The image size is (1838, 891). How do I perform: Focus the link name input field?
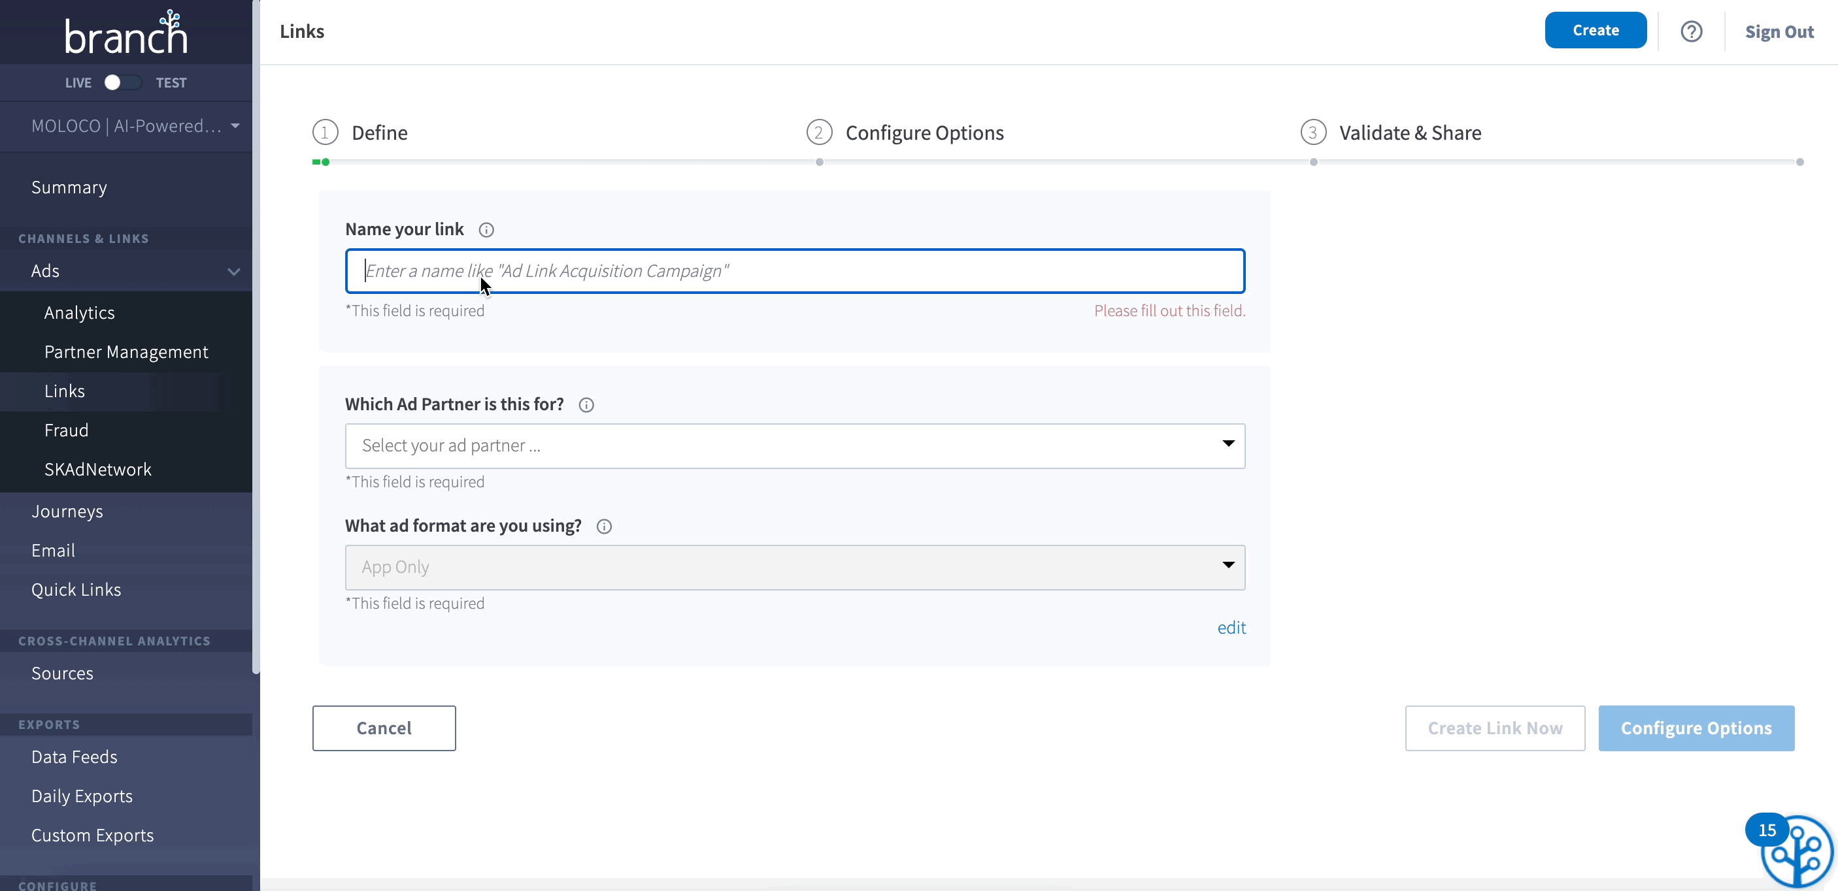[x=795, y=271]
